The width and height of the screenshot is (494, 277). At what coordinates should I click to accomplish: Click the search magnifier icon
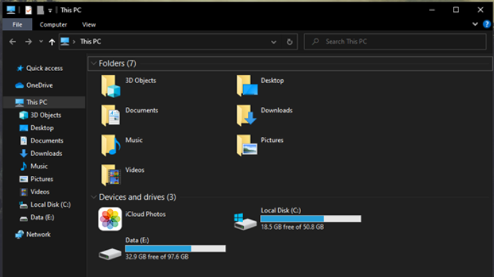click(316, 42)
